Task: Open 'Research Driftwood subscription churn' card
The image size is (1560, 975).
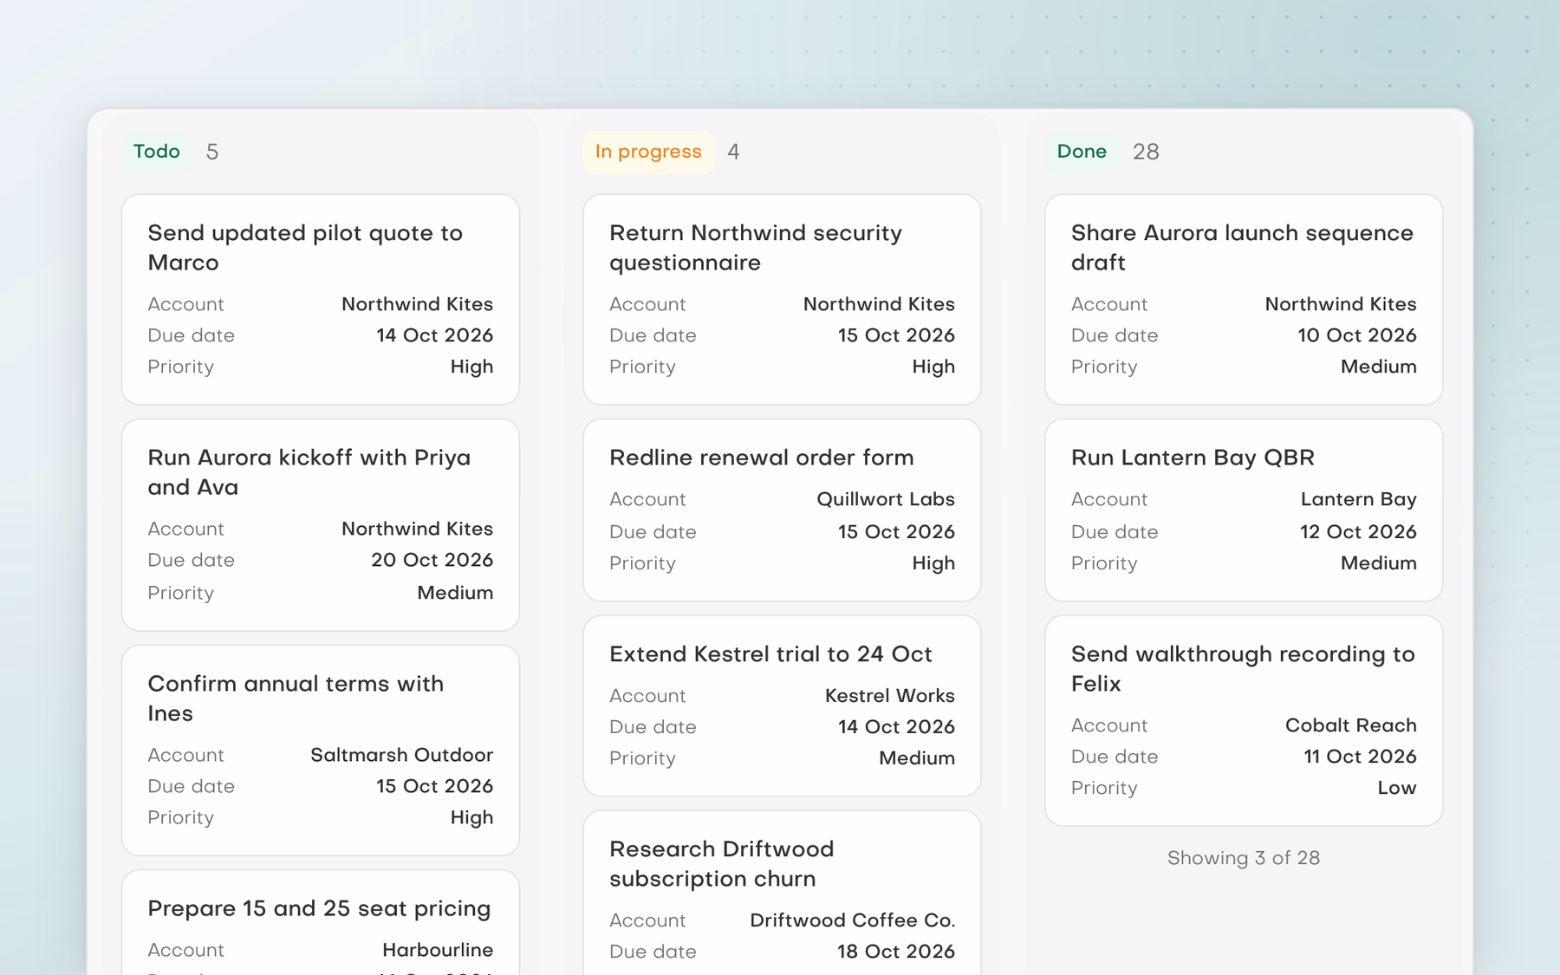Action: 782,894
